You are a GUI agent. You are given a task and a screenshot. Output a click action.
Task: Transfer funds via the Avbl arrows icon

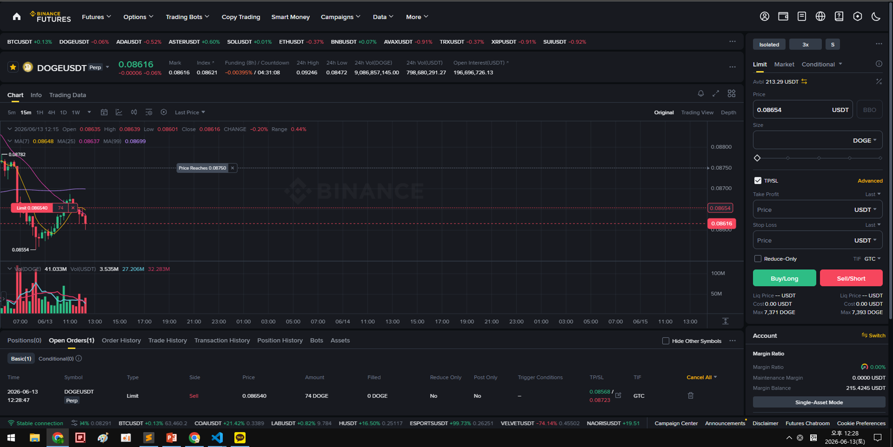[804, 82]
